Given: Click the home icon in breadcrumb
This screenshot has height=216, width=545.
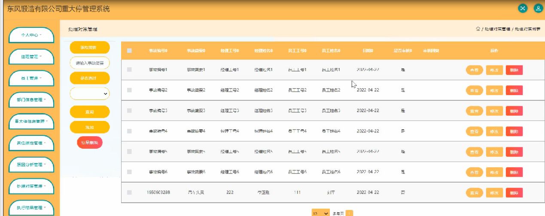Looking at the screenshot, I should point(478,29).
